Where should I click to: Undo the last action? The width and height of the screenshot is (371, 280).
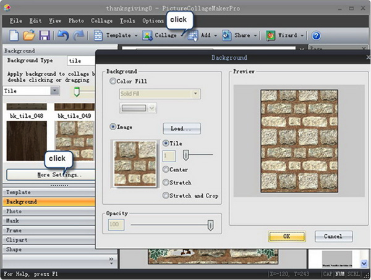point(62,36)
